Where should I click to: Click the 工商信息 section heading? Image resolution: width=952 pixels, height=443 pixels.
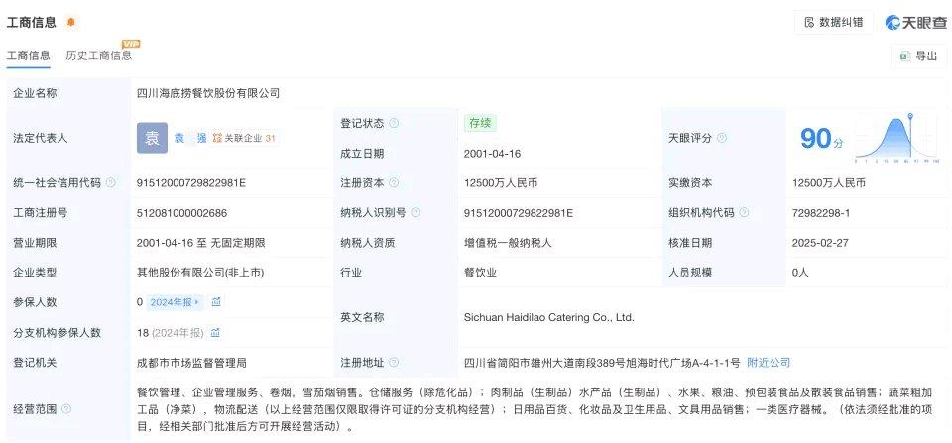[x=31, y=23]
